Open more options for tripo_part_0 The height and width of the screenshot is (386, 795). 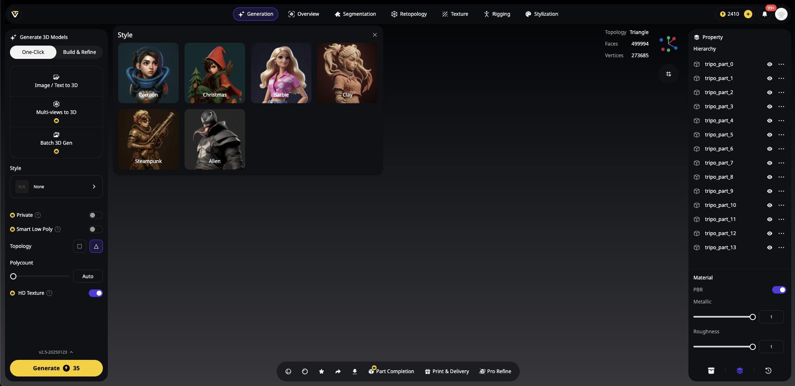[781, 64]
